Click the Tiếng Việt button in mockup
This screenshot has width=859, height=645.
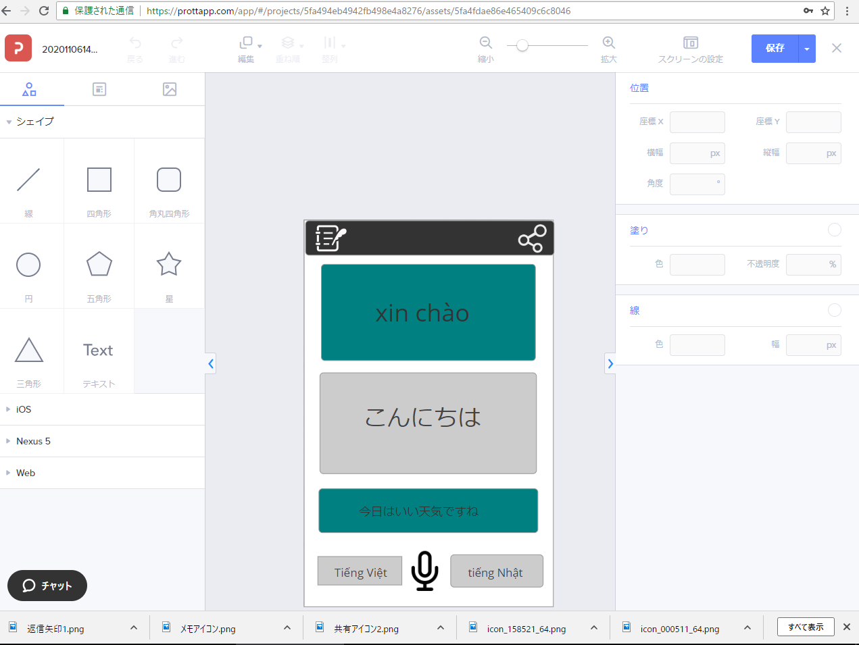point(360,571)
